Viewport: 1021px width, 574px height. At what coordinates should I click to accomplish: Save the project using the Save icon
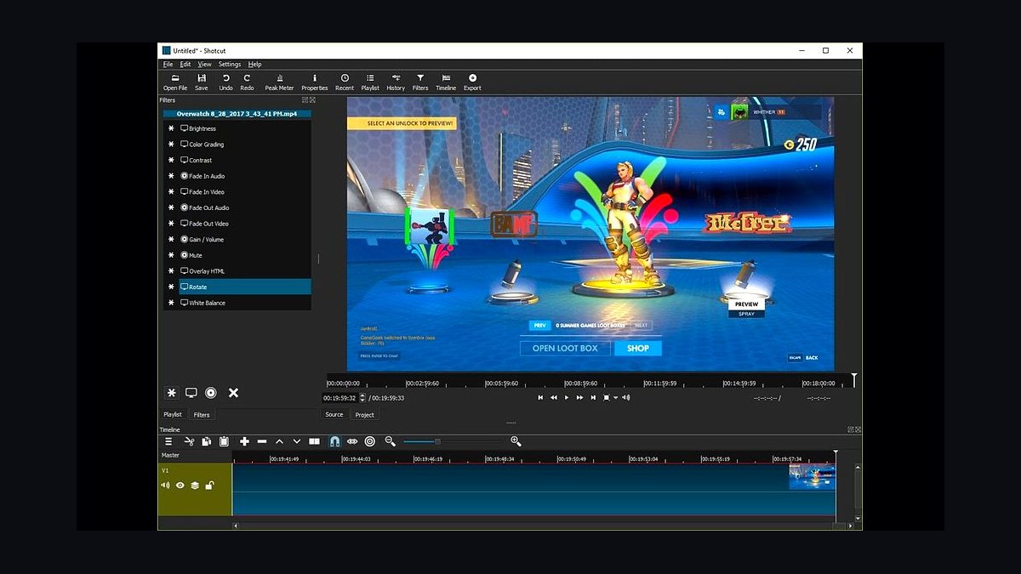point(202,82)
